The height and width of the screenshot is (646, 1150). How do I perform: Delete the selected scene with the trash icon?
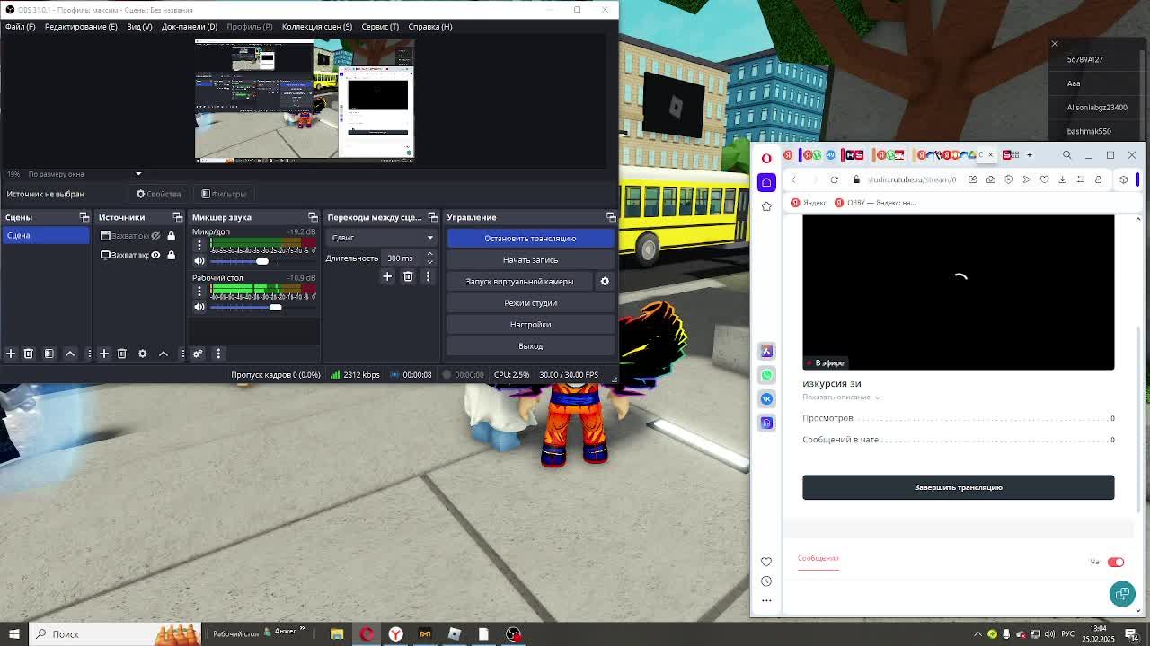coord(28,354)
